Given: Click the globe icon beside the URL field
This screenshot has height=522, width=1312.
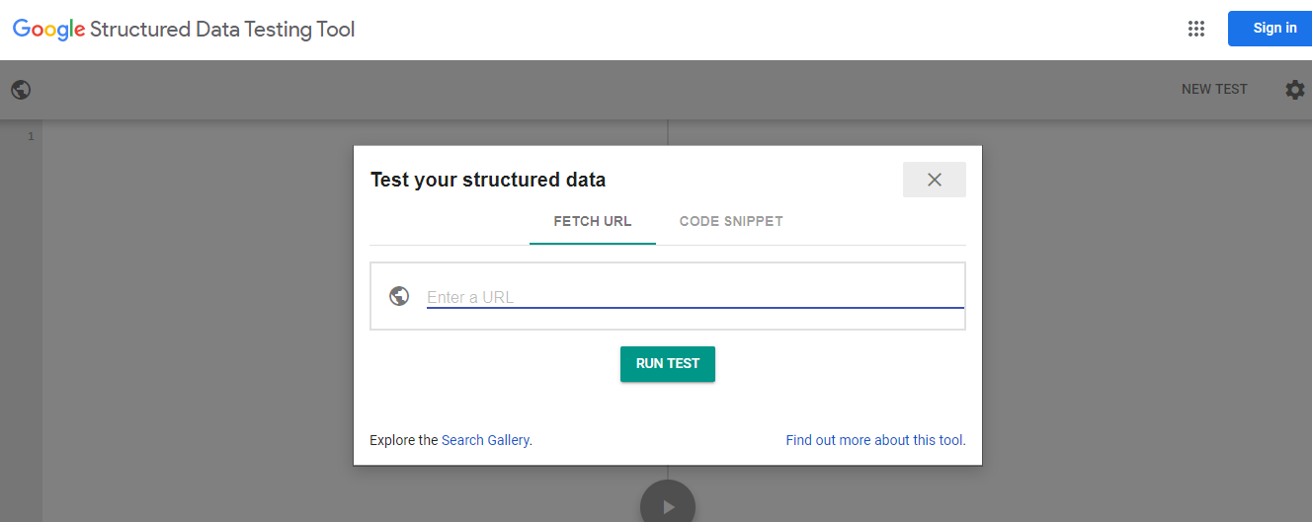Looking at the screenshot, I should click(x=399, y=296).
